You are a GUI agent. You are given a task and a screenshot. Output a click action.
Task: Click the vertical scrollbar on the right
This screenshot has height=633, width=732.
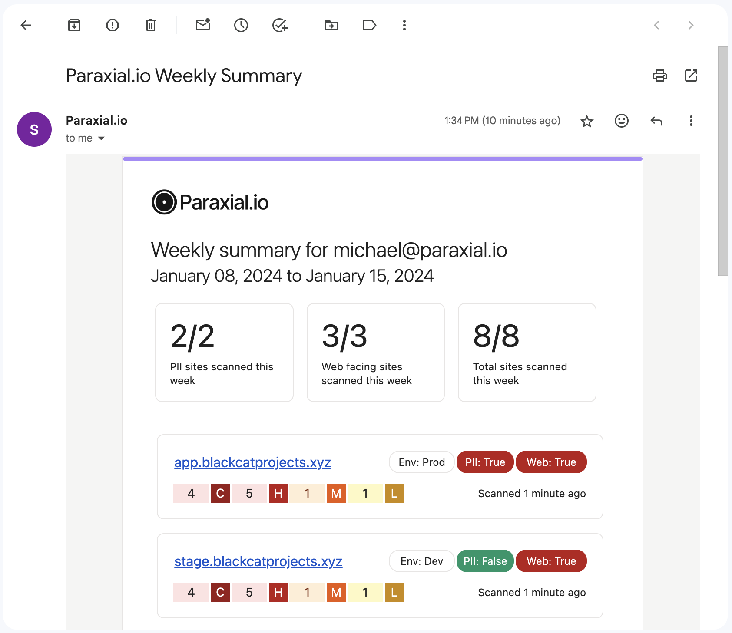point(722,161)
